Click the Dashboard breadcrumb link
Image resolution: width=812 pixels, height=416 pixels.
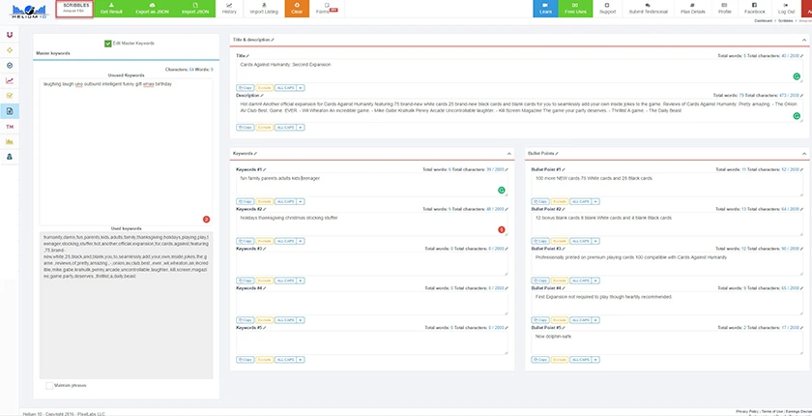point(764,20)
